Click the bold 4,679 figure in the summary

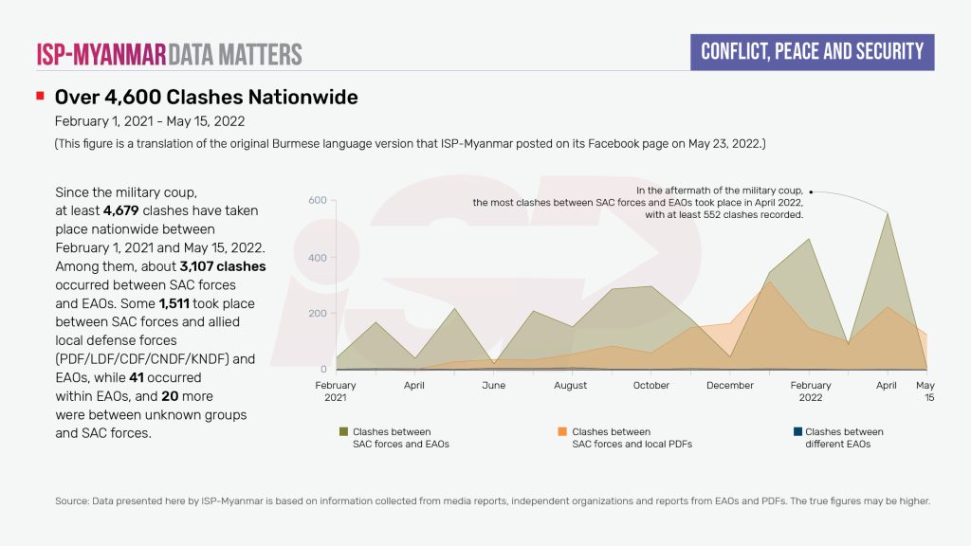[x=120, y=210]
